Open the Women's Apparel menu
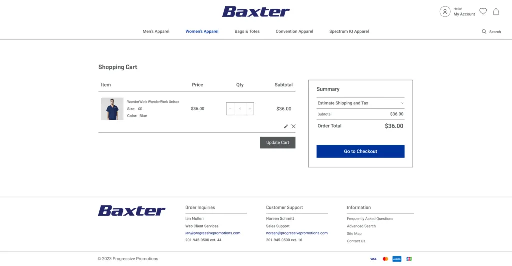 coord(202,31)
